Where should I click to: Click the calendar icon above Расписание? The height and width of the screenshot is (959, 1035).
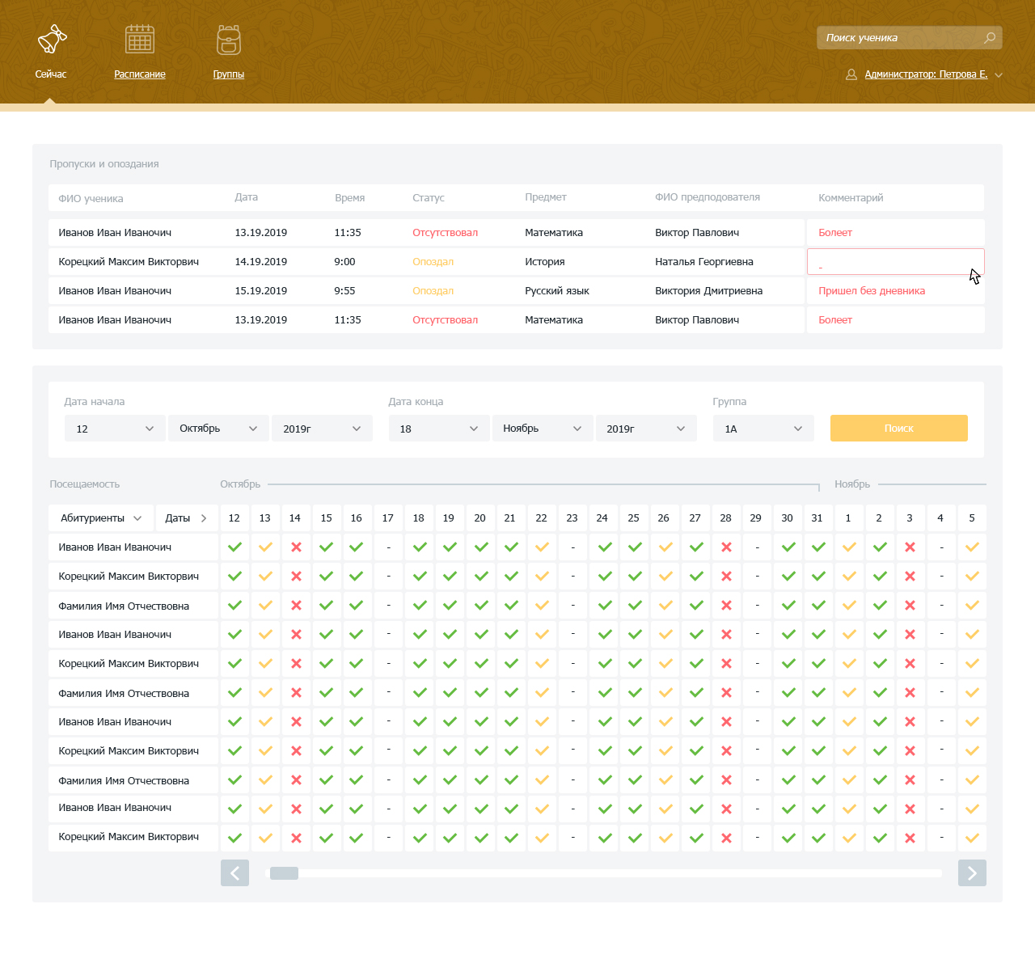pyautogui.click(x=140, y=39)
